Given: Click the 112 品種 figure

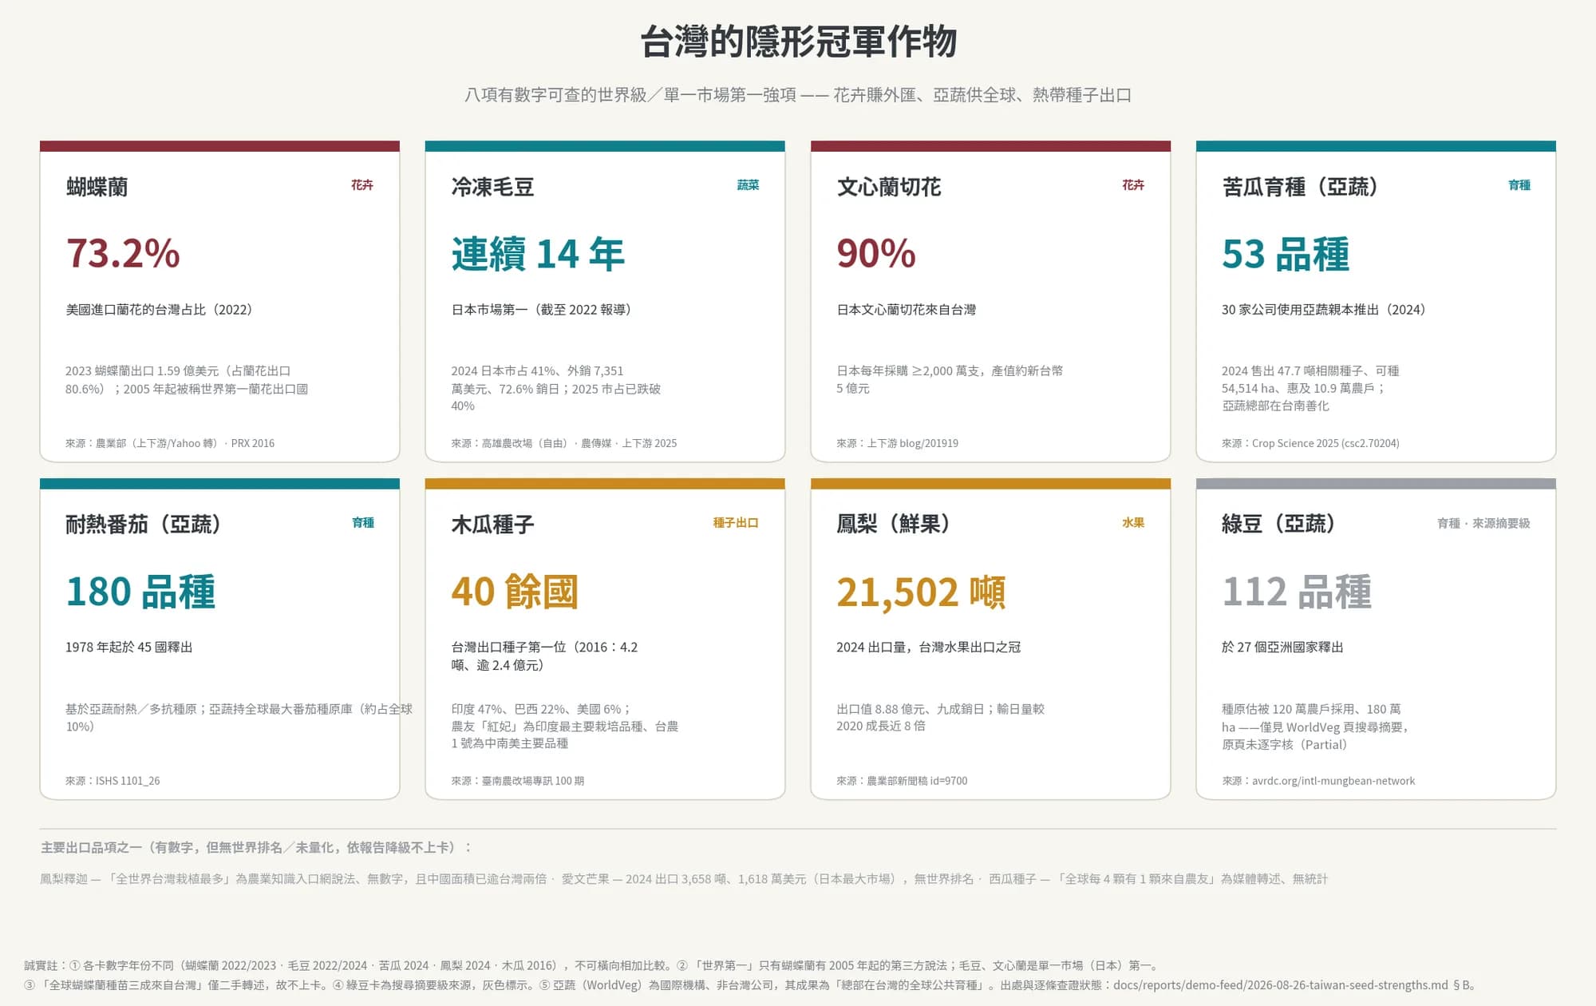Looking at the screenshot, I should click(x=1297, y=592).
